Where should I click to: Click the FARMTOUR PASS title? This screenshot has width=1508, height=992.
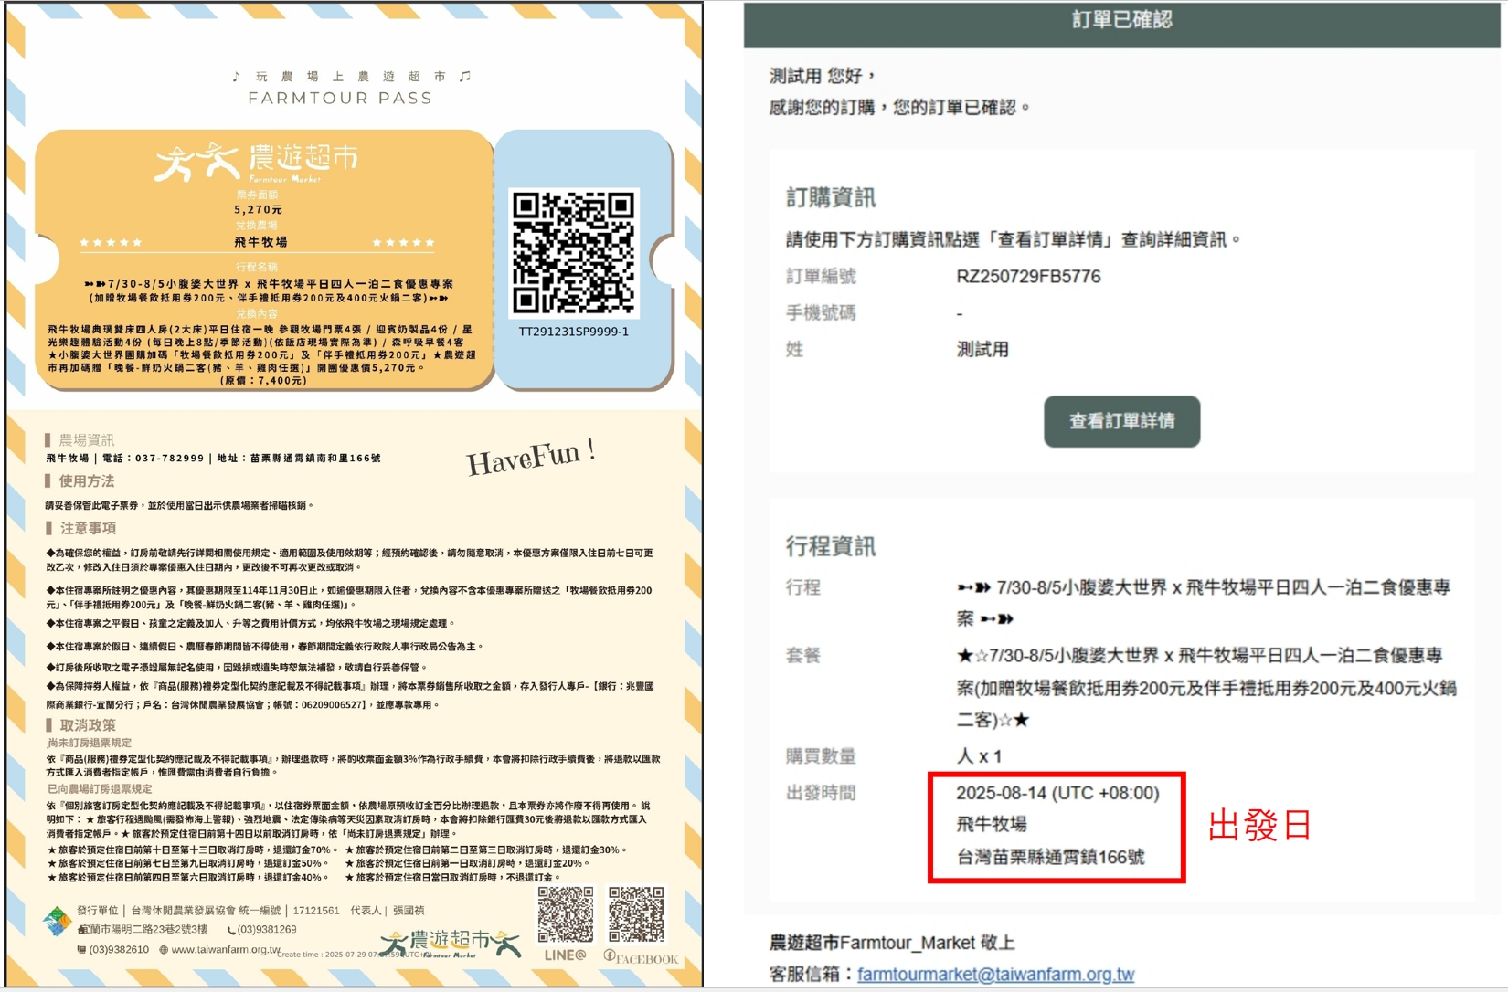340,98
